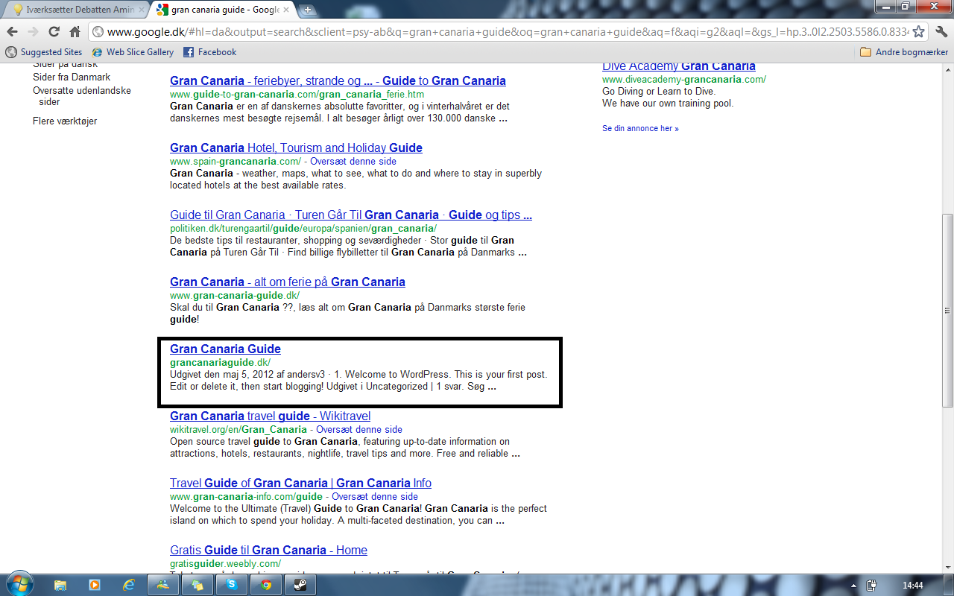Translate the spain-grancanaria.com page via Oversæt denne side
Image resolution: width=954 pixels, height=596 pixels.
[353, 161]
